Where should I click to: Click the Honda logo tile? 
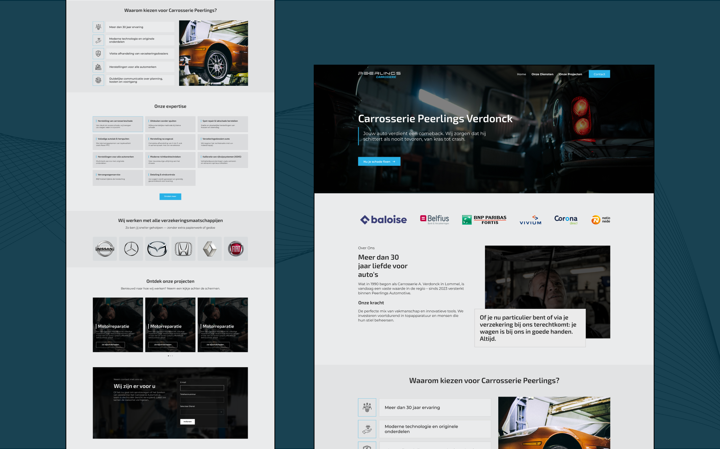[x=183, y=249]
